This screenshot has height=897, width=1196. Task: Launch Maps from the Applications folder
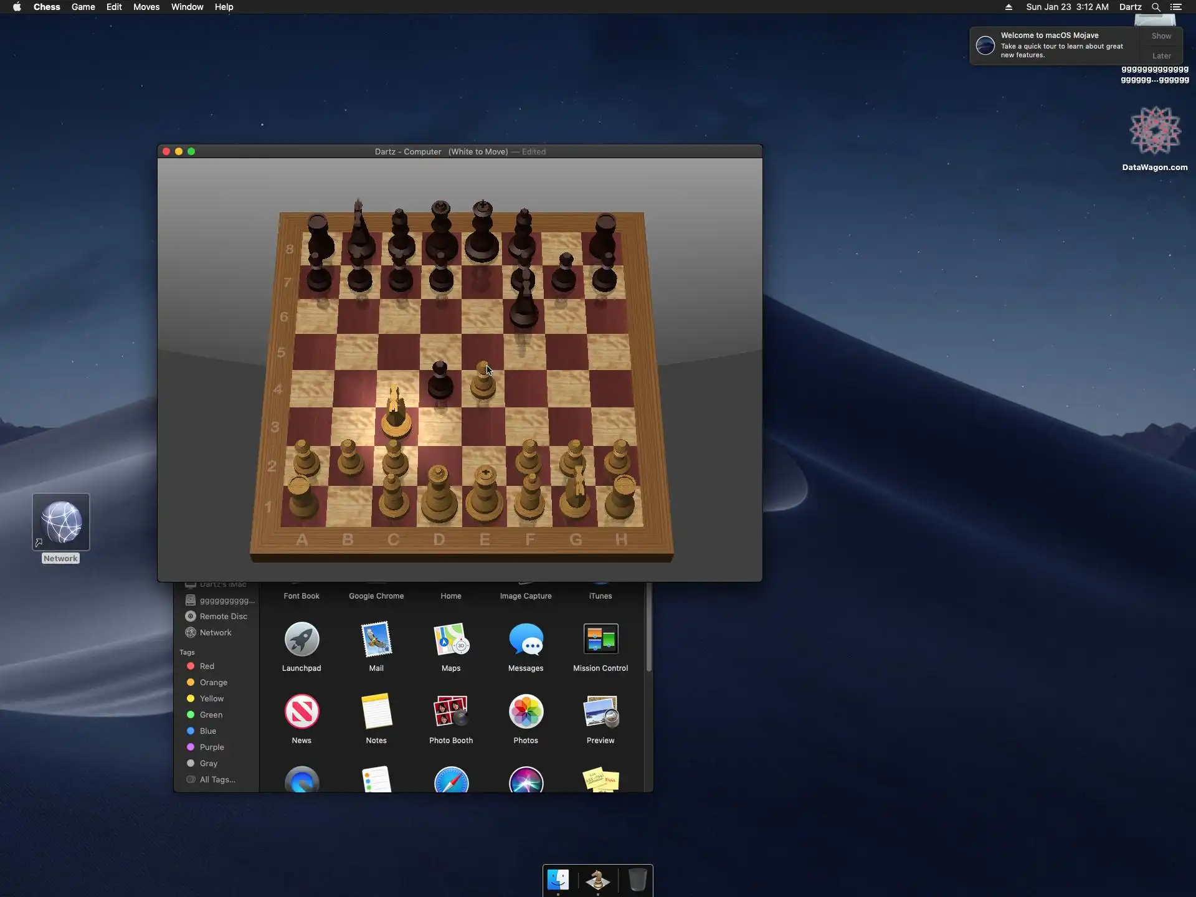(x=451, y=640)
